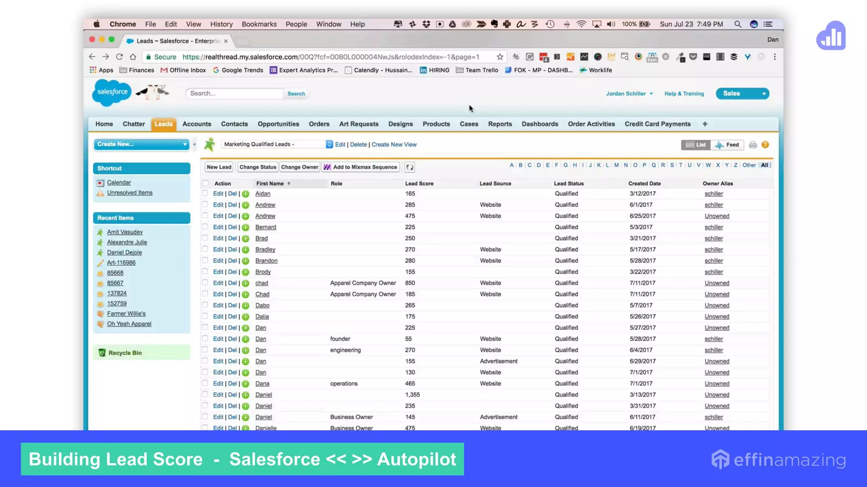Click the lead icon next to Amit Vasudev

pyautogui.click(x=100, y=232)
